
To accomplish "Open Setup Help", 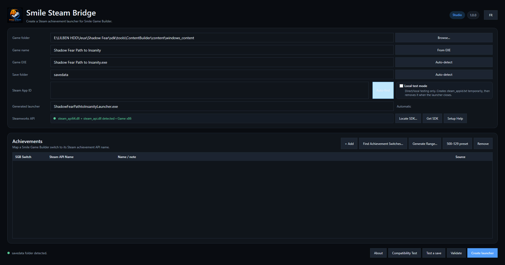I will (455, 119).
